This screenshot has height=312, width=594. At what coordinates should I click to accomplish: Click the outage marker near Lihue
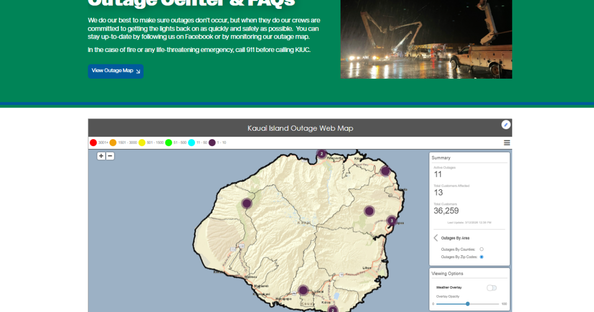tap(303, 290)
